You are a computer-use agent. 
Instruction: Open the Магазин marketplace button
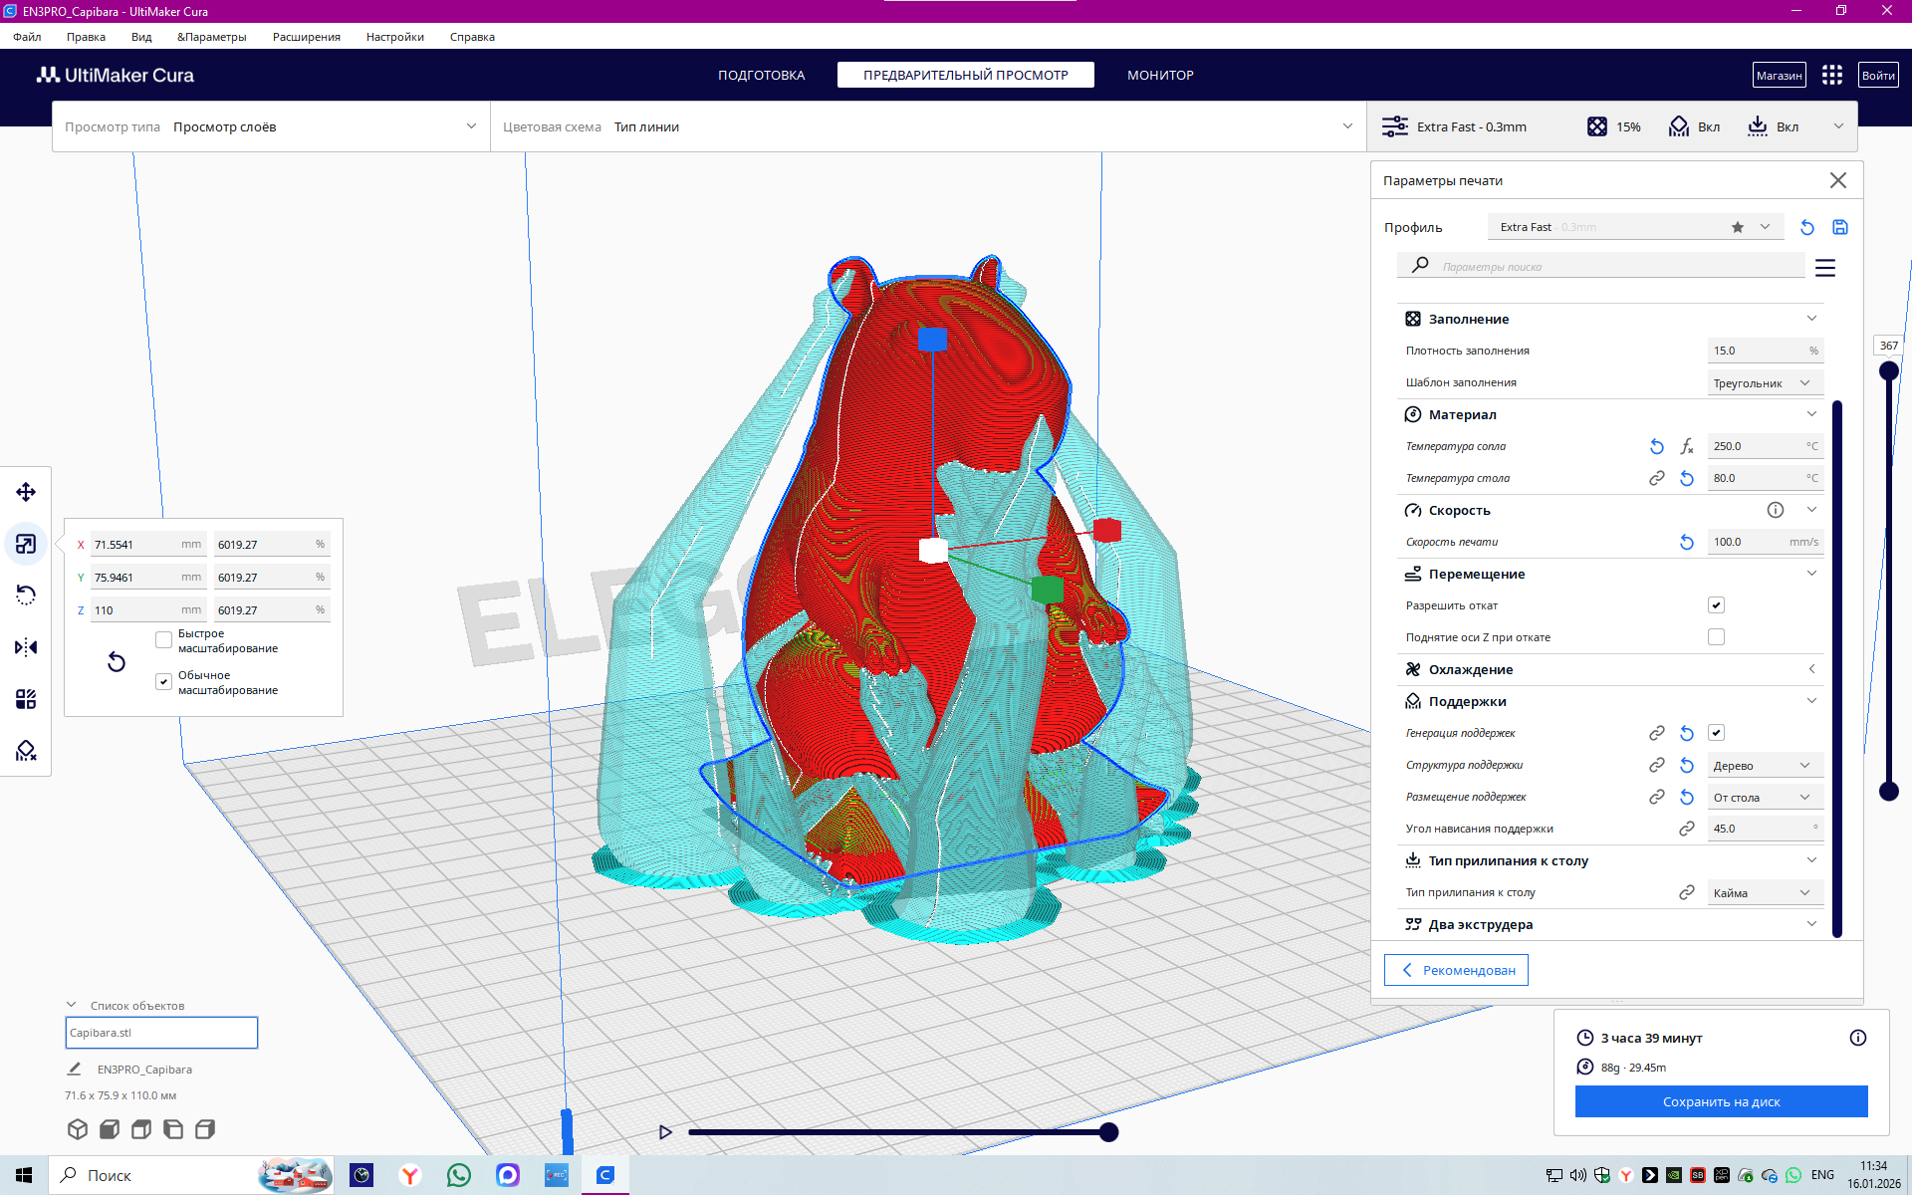(1779, 75)
